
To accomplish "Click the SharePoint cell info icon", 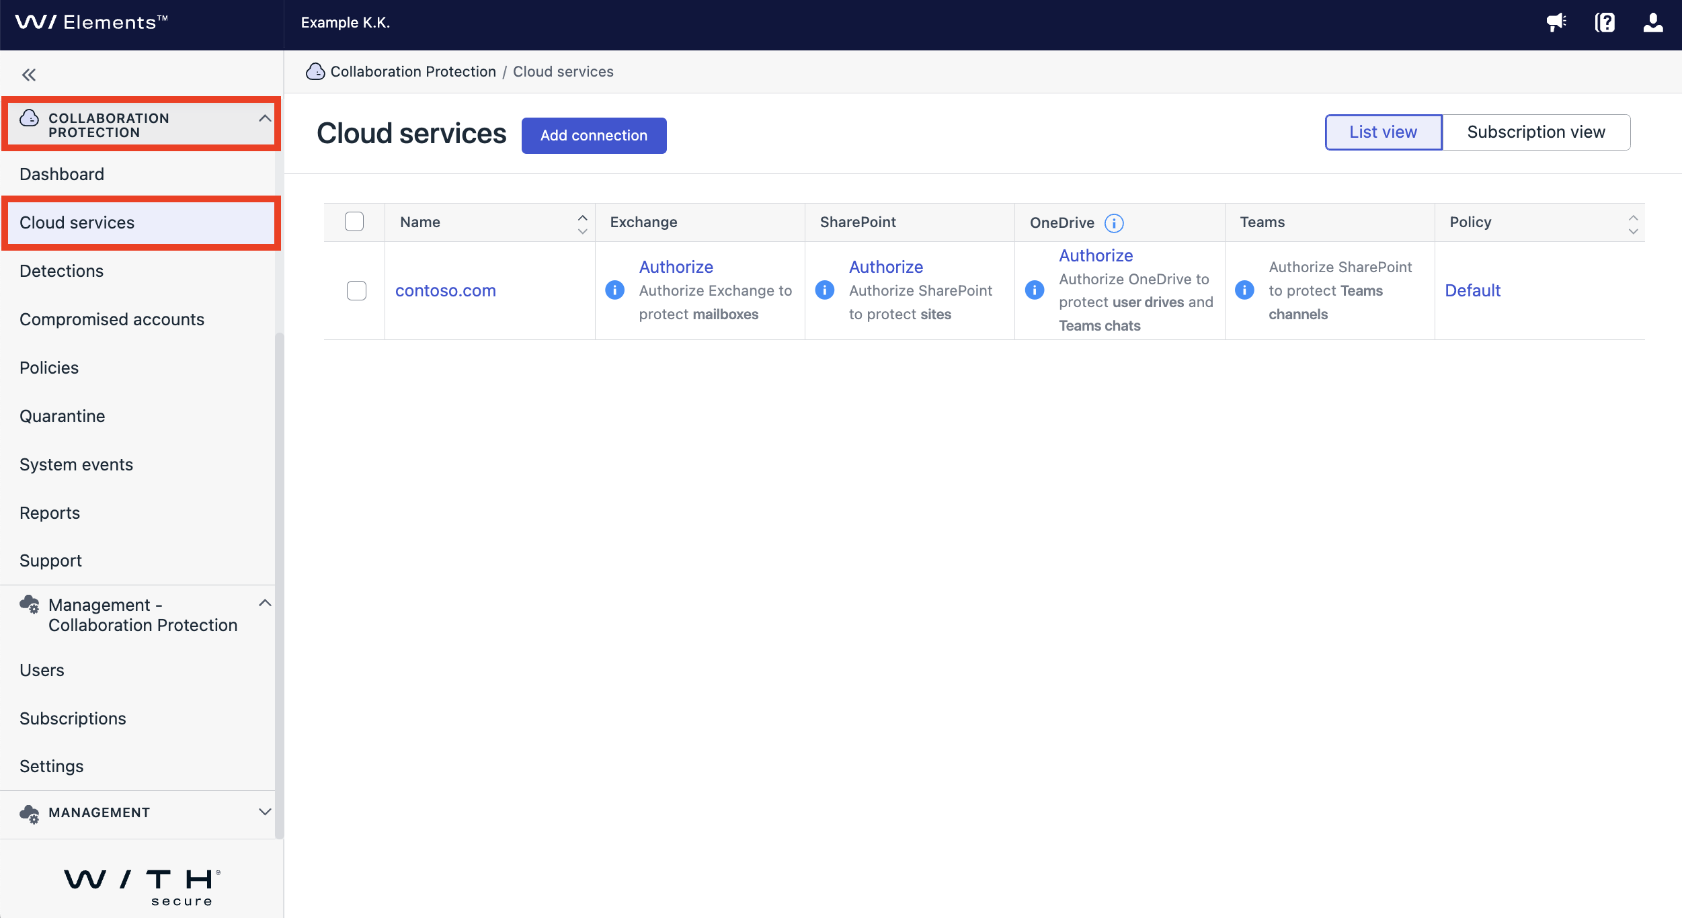I will (x=824, y=290).
